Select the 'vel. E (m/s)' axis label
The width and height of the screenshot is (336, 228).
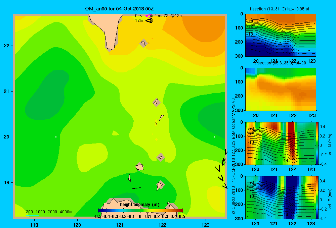[x=330, y=199]
